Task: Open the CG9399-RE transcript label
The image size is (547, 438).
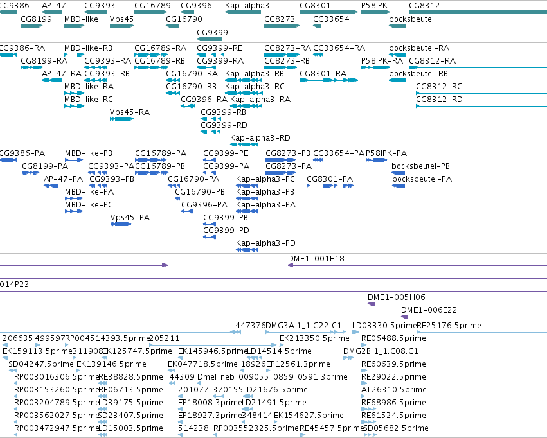Action: click(219, 48)
